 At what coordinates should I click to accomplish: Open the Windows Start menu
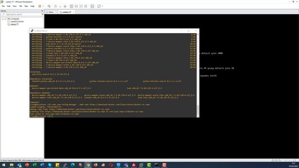pos(4,165)
